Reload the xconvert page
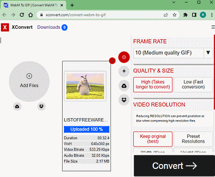Image resolution: width=215 pixels, height=177 pixels. click(x=22, y=15)
